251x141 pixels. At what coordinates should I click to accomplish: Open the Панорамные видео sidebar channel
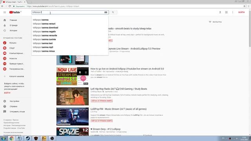pos(16,69)
